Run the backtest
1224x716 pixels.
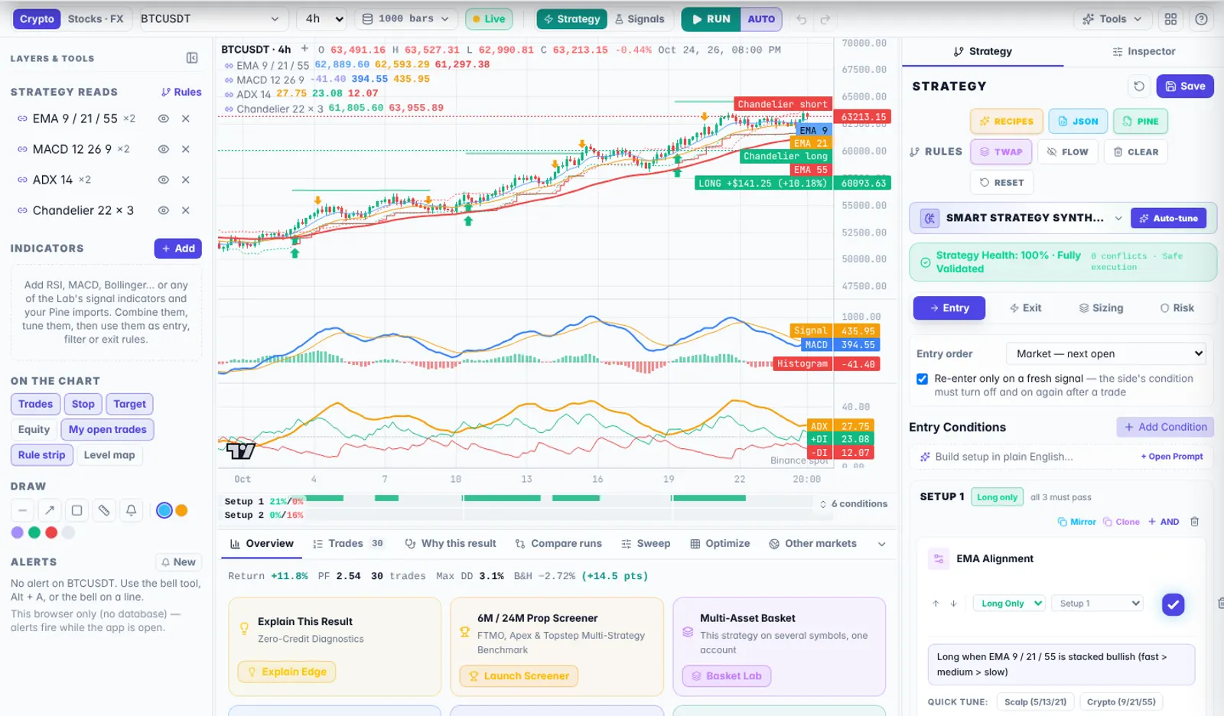(x=711, y=19)
